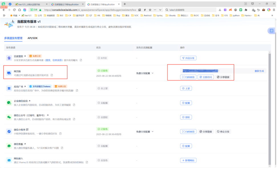The height and width of the screenshot is (169, 277).
Task: Click the 网页版 web channel icon
Action: 9,73
